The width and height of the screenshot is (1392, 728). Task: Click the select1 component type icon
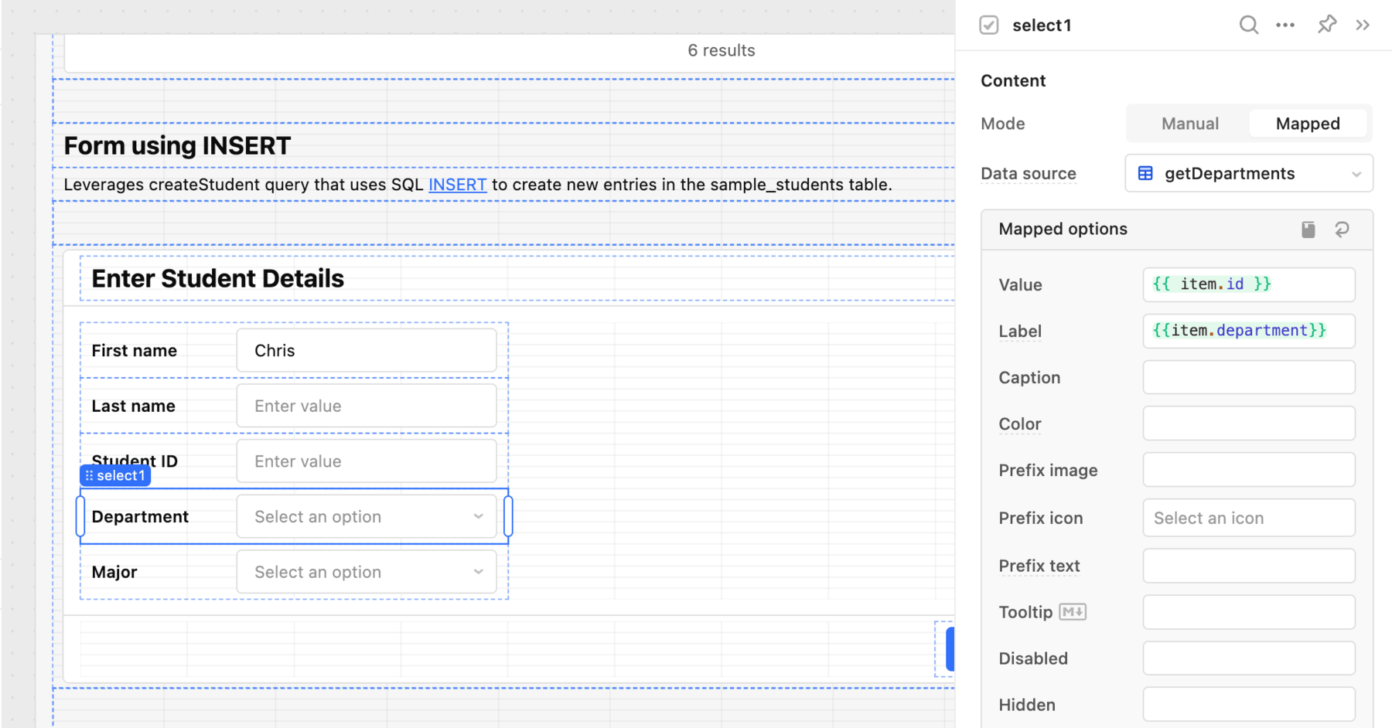click(x=989, y=25)
